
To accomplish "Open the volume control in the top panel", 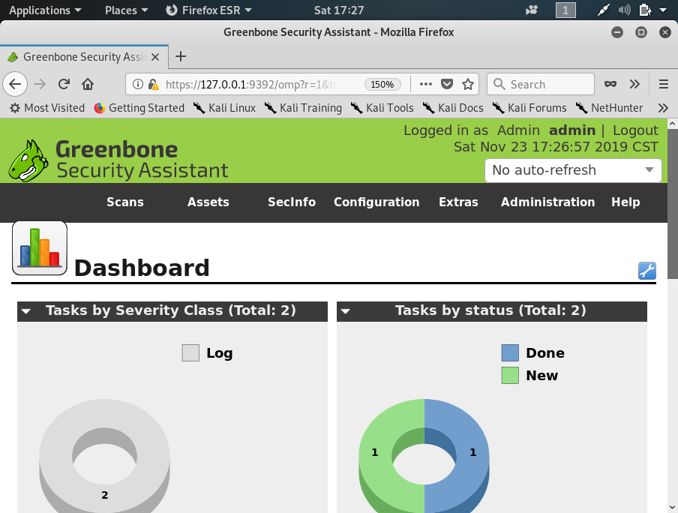I will [624, 10].
